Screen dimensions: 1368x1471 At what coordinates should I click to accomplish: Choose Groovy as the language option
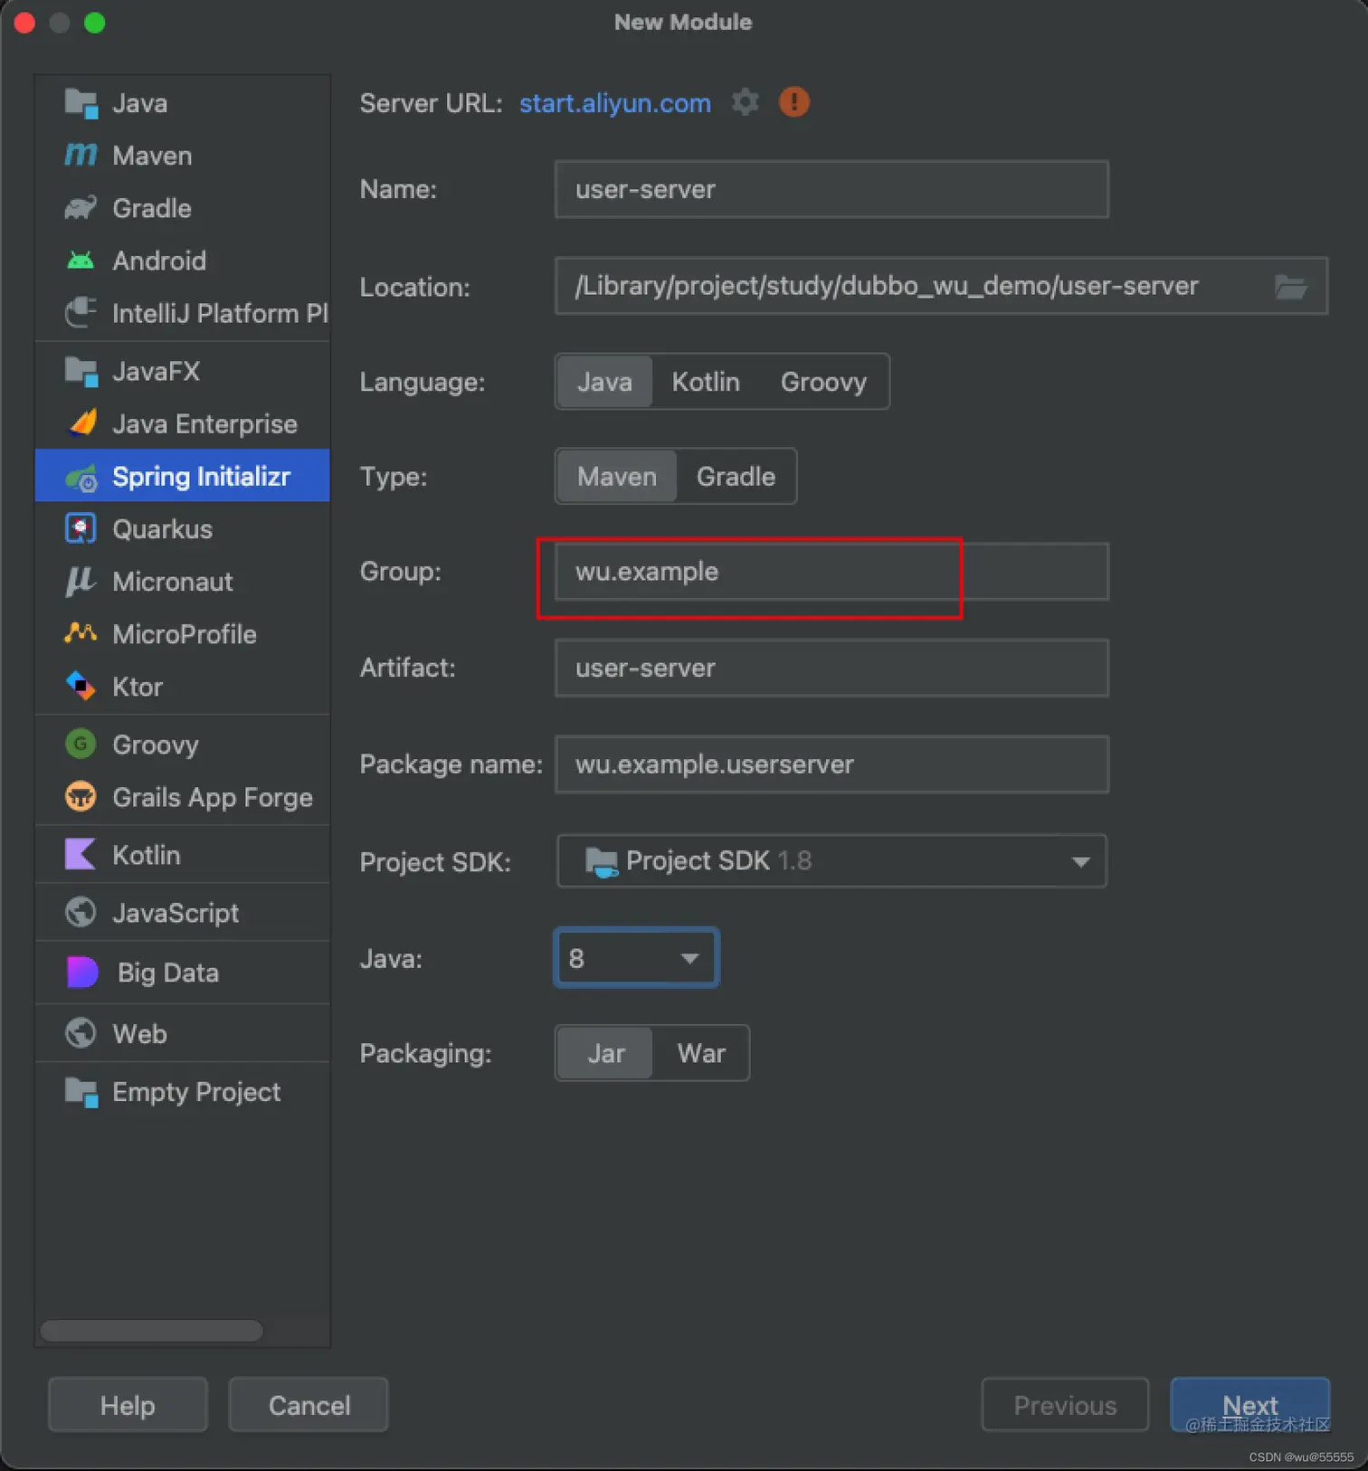pos(823,382)
